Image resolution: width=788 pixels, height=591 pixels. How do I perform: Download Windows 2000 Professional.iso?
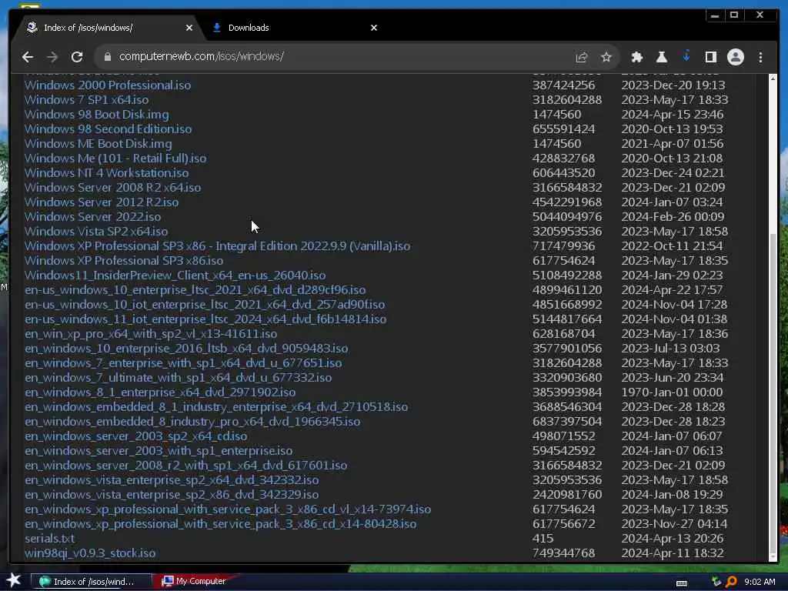coord(108,85)
